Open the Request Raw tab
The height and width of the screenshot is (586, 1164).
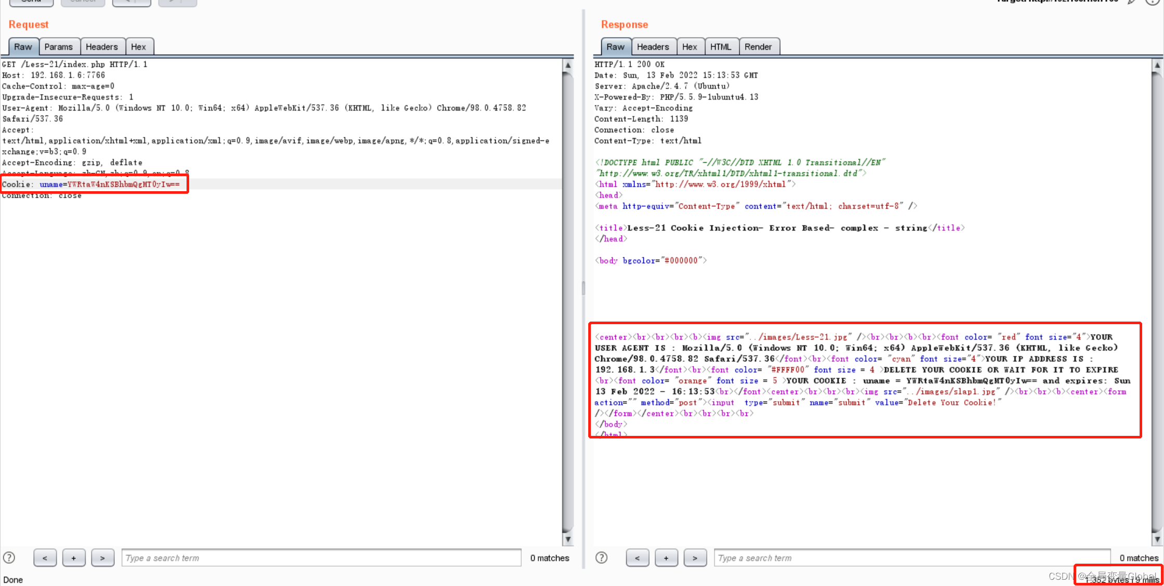coord(23,47)
